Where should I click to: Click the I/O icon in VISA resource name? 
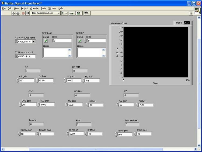[16, 42]
